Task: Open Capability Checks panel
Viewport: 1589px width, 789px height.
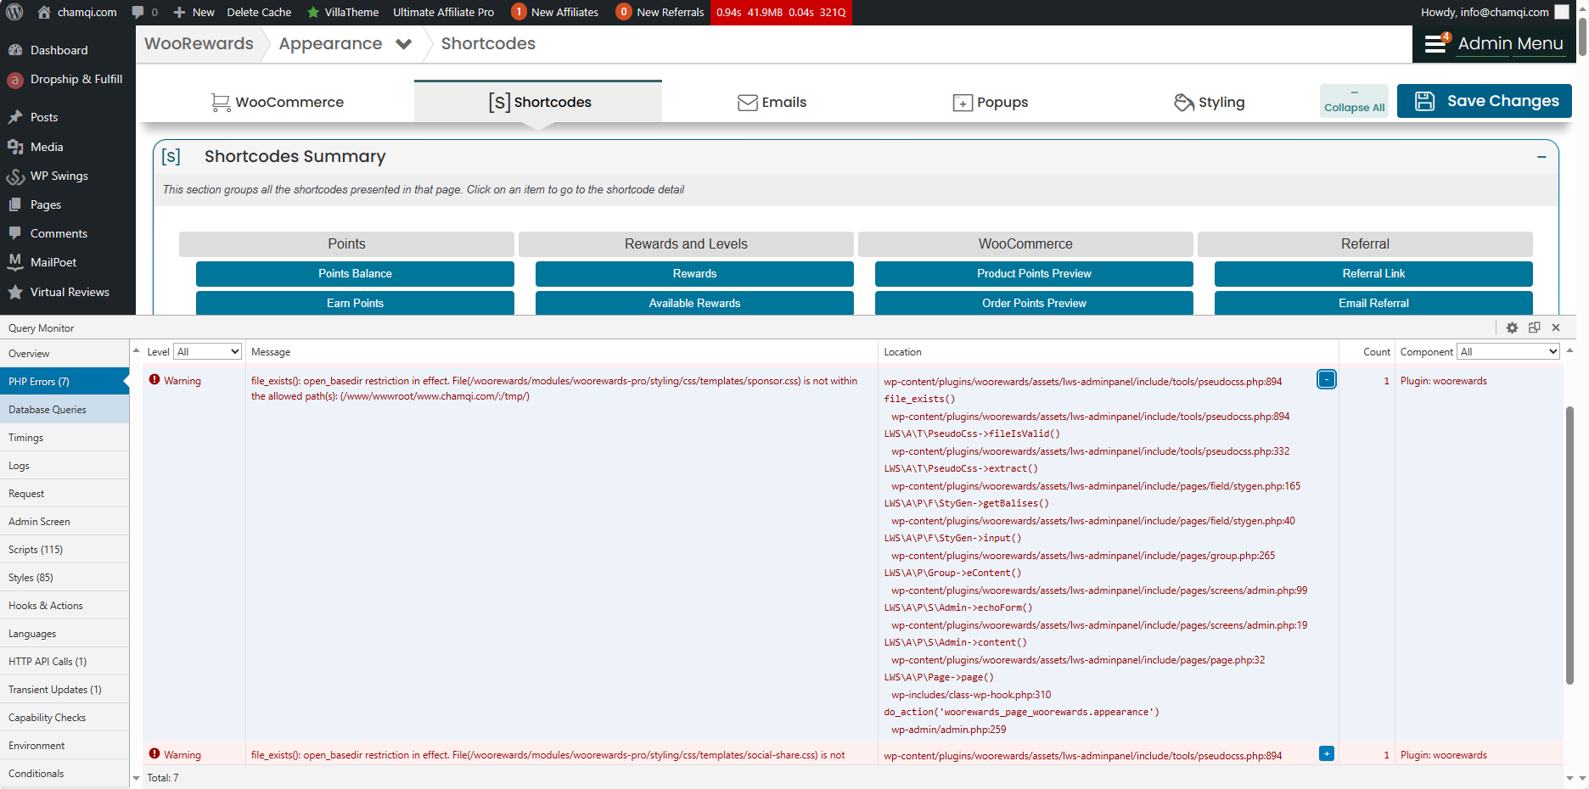Action: [x=65, y=718]
